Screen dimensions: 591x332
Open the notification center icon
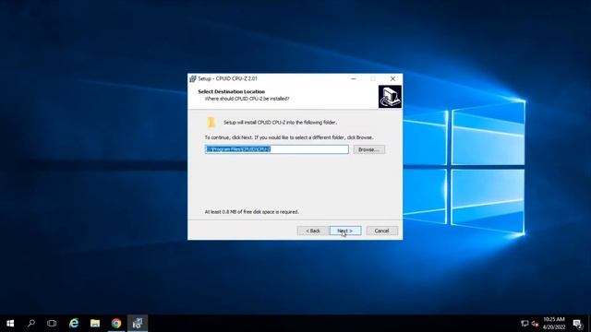577,324
